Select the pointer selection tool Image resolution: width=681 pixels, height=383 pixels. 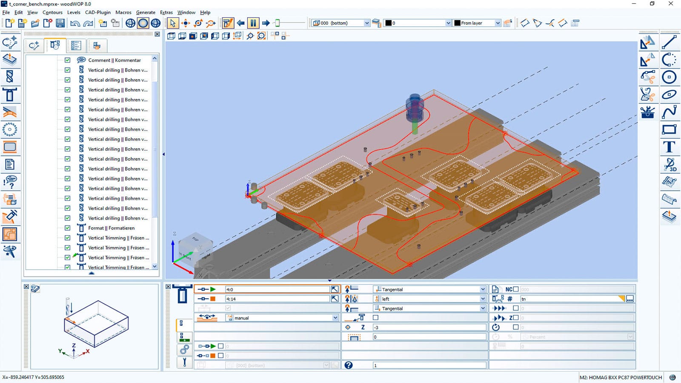tap(172, 23)
